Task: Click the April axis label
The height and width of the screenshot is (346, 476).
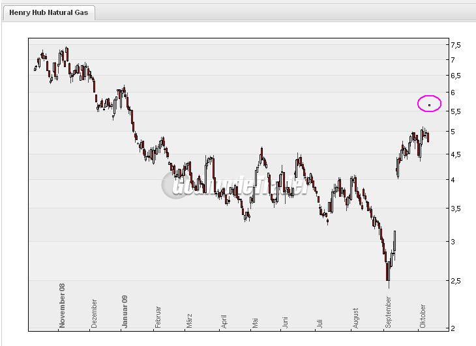Action: 224,322
